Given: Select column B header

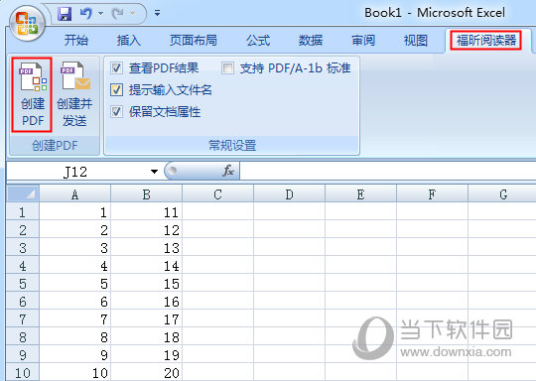Looking at the screenshot, I should 146,194.
